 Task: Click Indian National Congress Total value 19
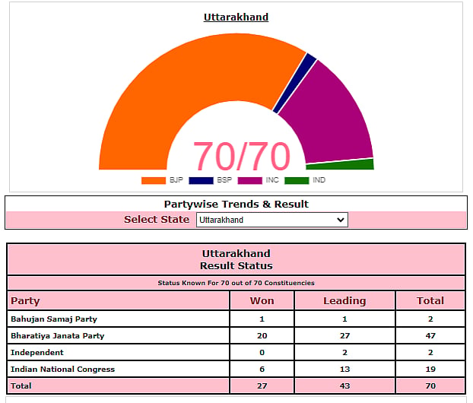(430, 370)
